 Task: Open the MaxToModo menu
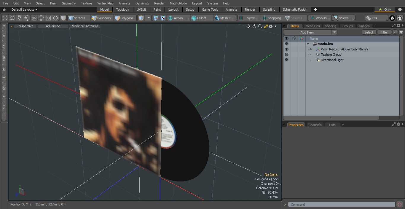[x=178, y=3]
